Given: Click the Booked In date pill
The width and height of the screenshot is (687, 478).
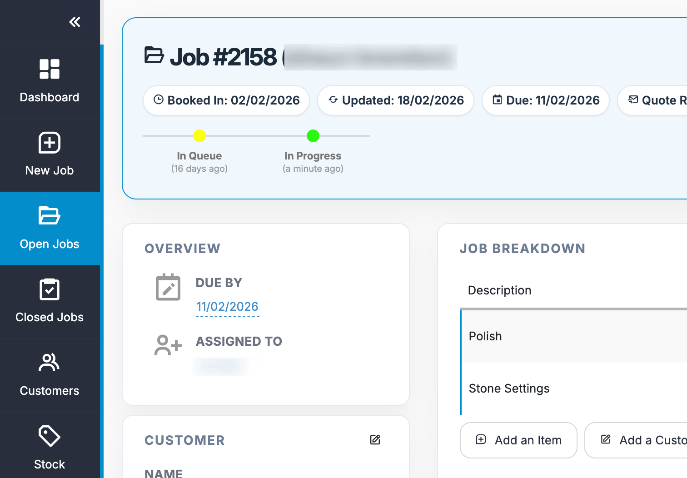Looking at the screenshot, I should coord(226,100).
